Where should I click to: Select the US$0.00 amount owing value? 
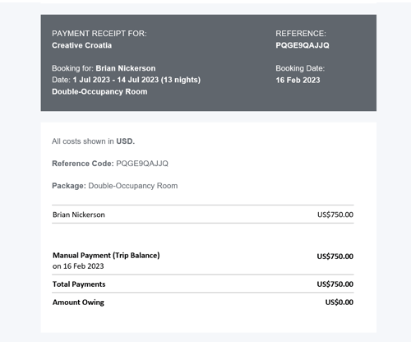coord(339,303)
